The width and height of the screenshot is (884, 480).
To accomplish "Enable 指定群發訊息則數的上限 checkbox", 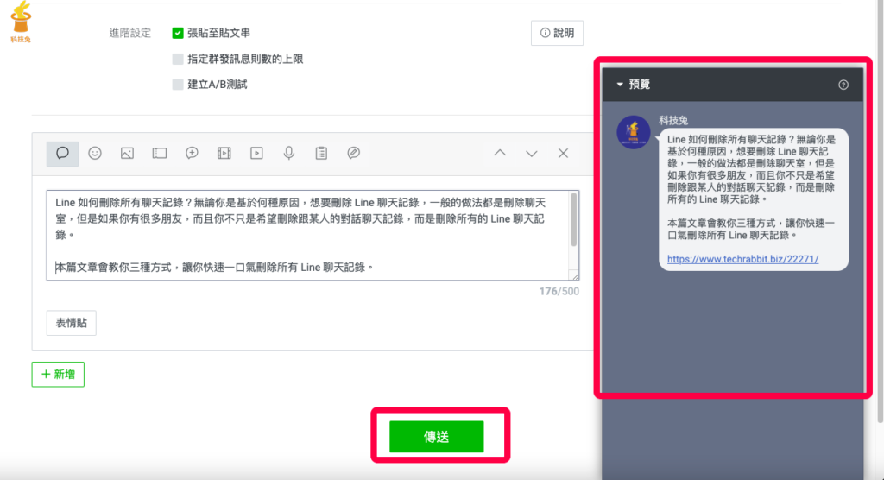I will click(x=178, y=59).
